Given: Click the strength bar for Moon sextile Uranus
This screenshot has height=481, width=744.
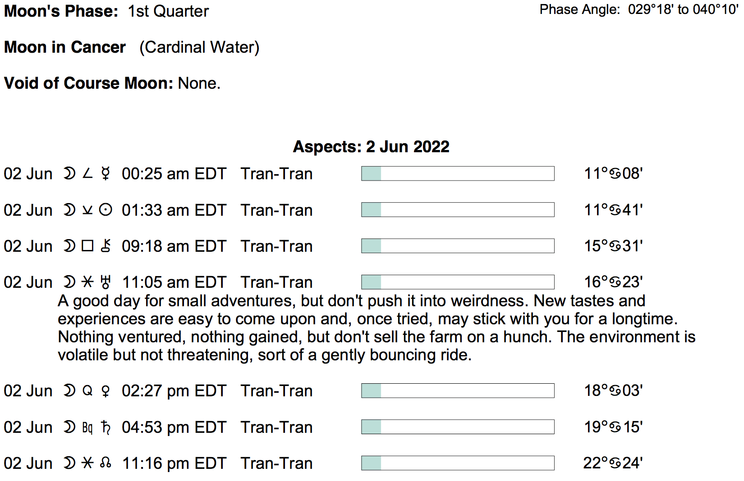Looking at the screenshot, I should pyautogui.click(x=458, y=282).
